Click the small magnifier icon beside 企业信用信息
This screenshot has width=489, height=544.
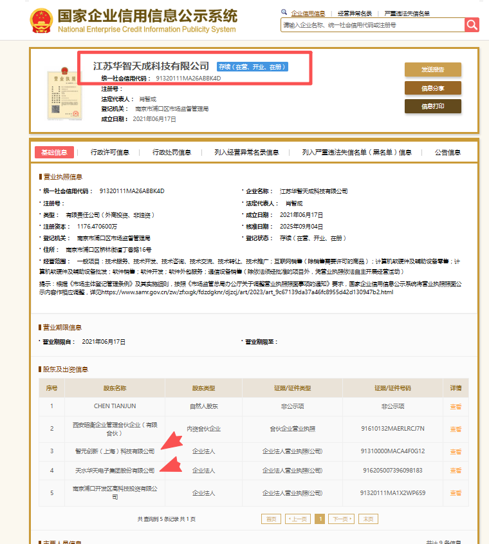pos(284,12)
